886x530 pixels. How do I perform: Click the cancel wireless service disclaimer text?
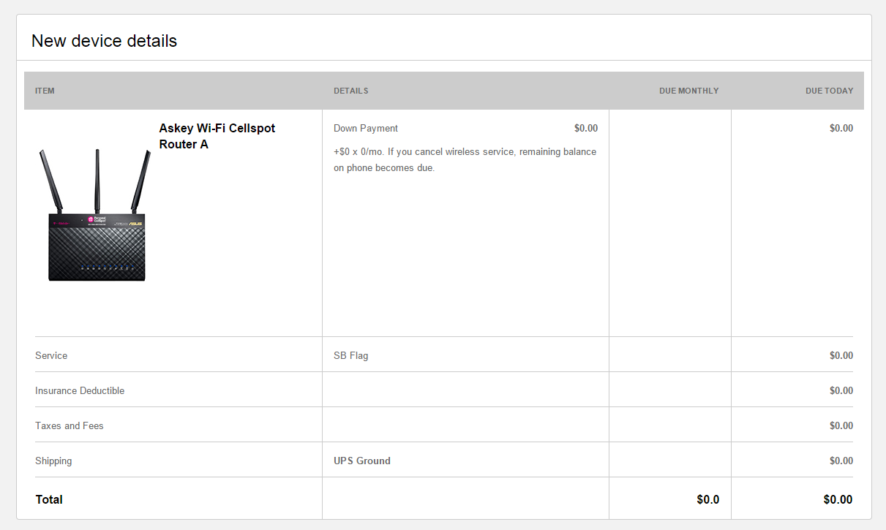tap(465, 159)
